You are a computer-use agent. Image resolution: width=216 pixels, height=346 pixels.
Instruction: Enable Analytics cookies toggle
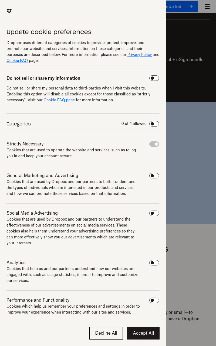point(154,263)
